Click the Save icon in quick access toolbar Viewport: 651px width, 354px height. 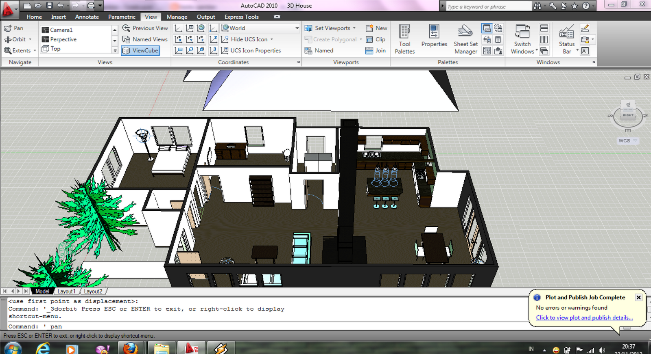pyautogui.click(x=49, y=6)
